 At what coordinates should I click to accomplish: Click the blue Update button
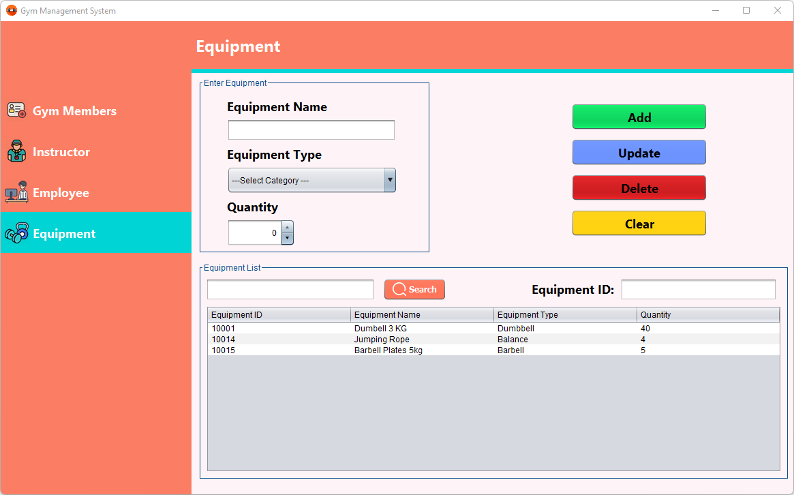tap(639, 152)
